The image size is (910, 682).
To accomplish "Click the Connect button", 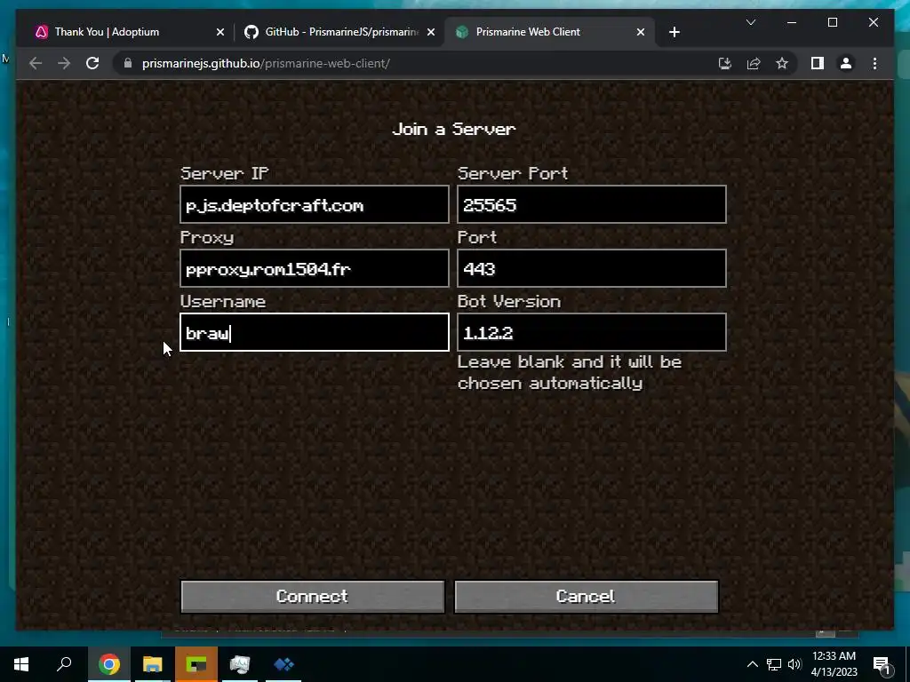I will point(313,597).
